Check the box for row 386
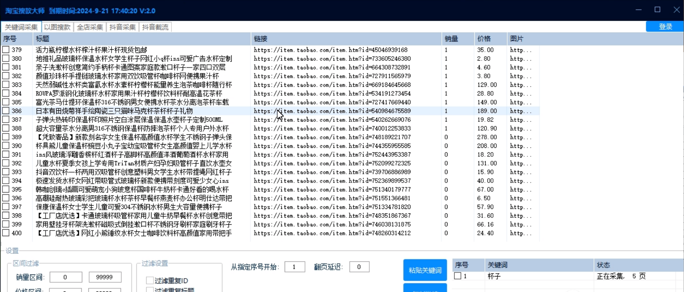The image size is (684, 292). (6, 111)
